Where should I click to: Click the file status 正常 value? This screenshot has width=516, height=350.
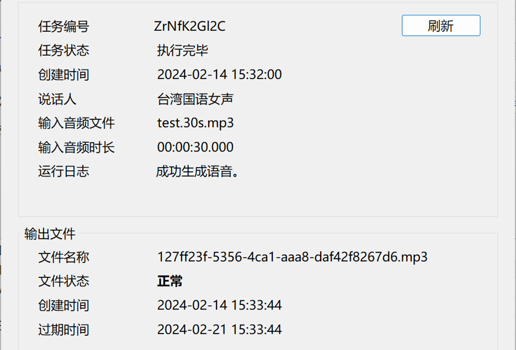(x=170, y=281)
